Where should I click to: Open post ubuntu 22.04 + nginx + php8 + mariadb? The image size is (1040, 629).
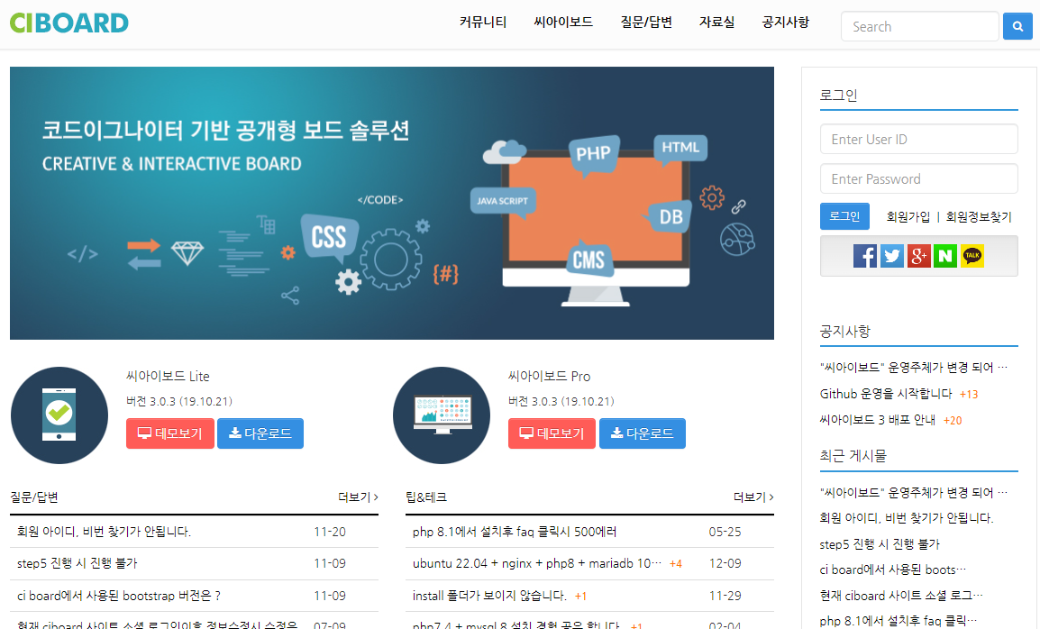point(537,563)
